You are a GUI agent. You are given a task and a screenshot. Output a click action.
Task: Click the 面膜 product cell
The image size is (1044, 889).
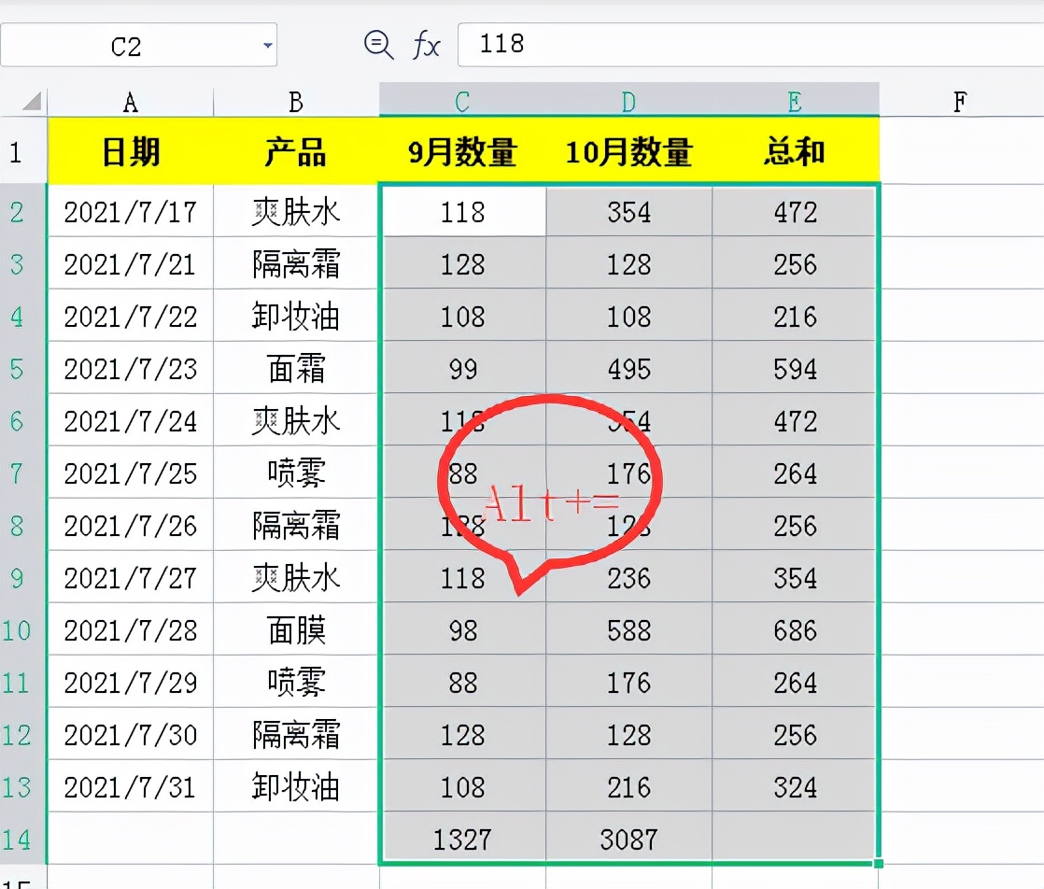tap(296, 630)
